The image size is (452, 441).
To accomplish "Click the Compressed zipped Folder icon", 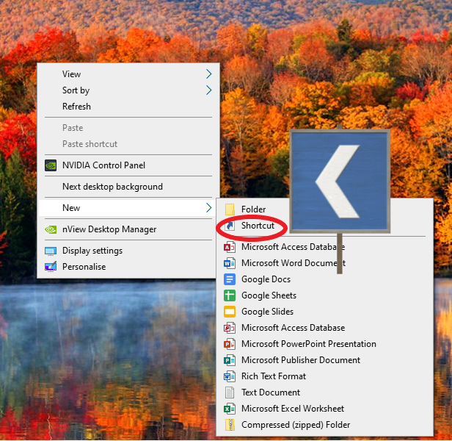I will (x=230, y=425).
